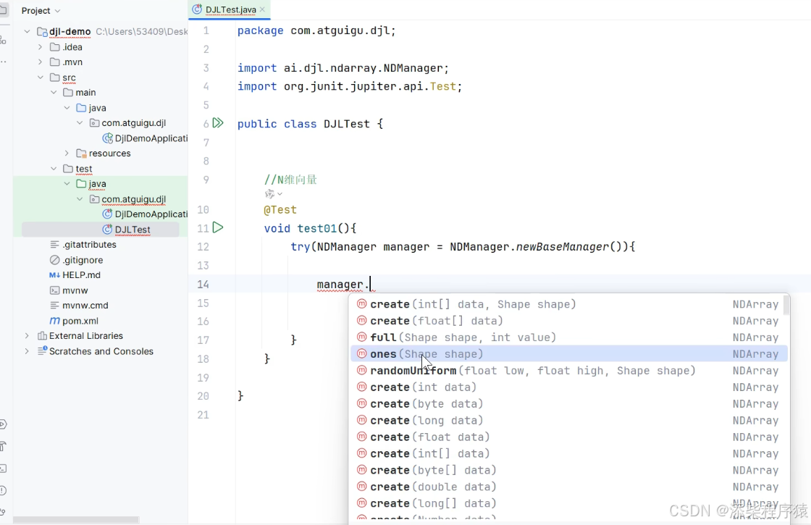Click the project panel horizontal scrollbar
Screen dimensions: 811x525
pos(76,519)
